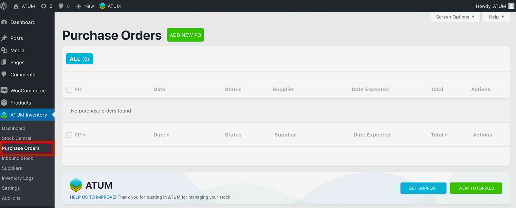Open Suppliers in ATUM submenu

point(12,168)
